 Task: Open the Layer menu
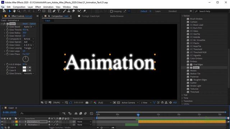[x=30, y=7]
